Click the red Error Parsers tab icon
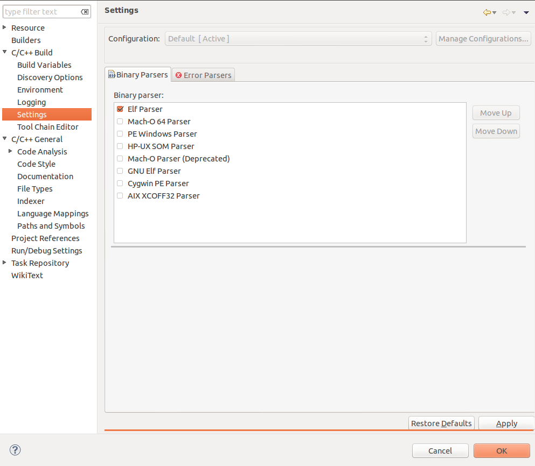This screenshot has height=466, width=535. pyautogui.click(x=178, y=75)
